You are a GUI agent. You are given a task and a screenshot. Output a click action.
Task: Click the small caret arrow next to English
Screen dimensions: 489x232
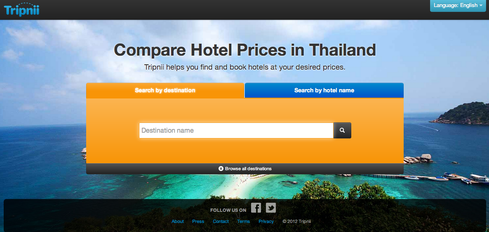pos(481,6)
